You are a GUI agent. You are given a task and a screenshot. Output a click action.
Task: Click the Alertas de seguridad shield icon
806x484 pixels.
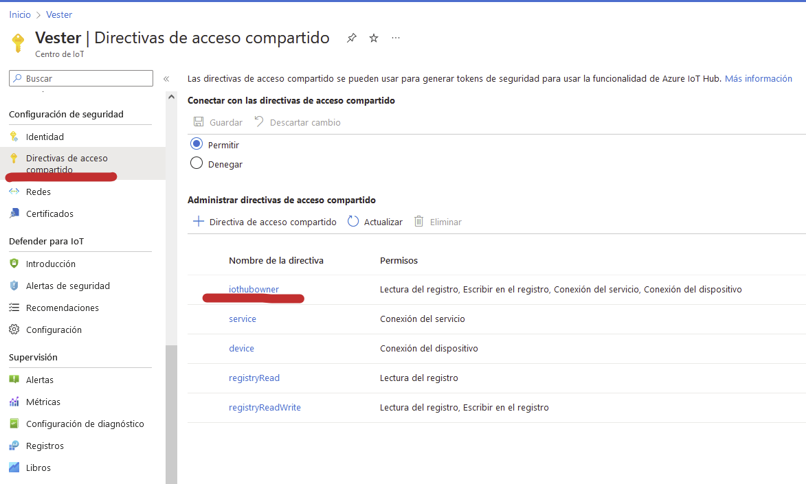14,286
